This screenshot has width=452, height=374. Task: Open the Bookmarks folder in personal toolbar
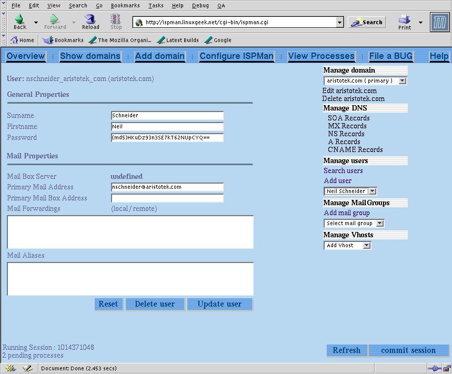63,40
